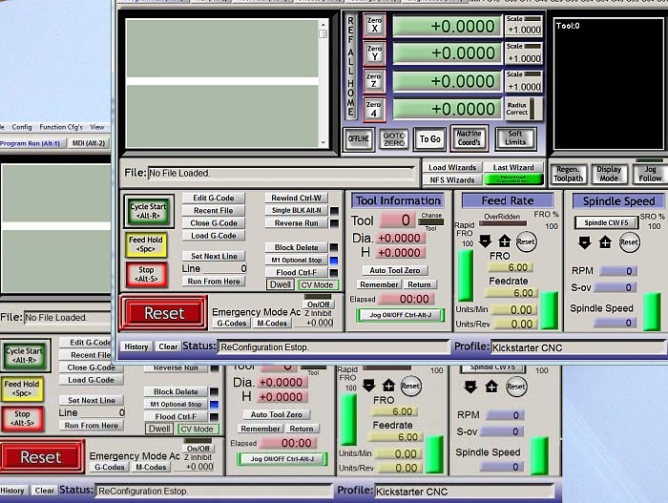Viewport: 668px width, 503px height.
Task: Switch to the MDI (Alt-2) tab
Action: (90, 143)
